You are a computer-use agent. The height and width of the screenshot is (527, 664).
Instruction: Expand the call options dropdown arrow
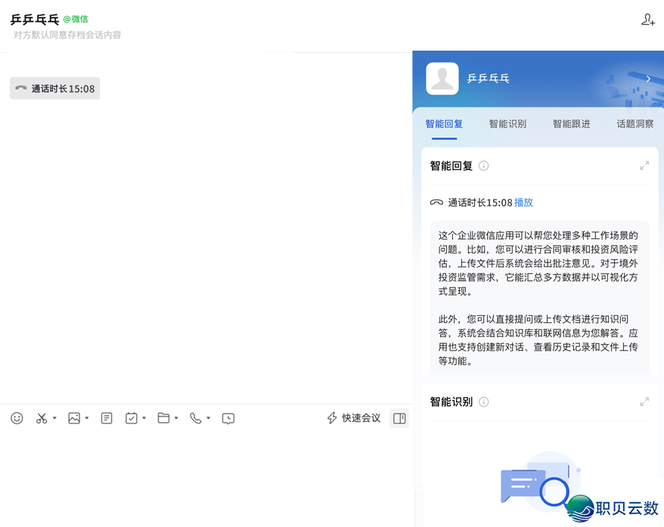click(x=208, y=418)
